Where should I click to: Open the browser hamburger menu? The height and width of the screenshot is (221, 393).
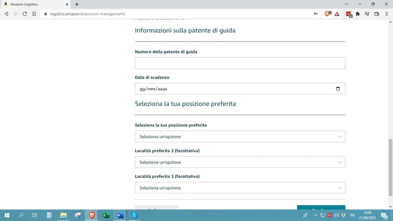pyautogui.click(x=387, y=13)
